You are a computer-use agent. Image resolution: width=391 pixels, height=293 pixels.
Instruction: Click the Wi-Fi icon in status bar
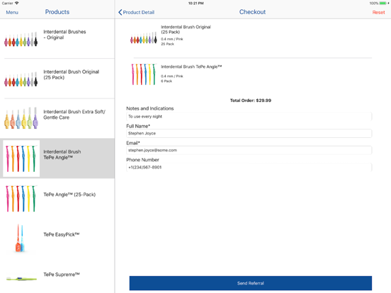(16, 3)
